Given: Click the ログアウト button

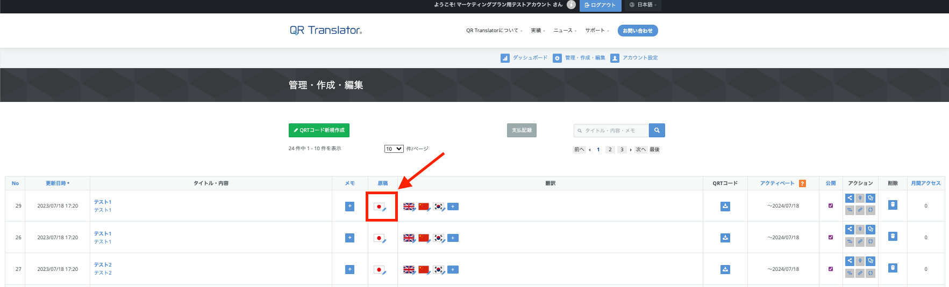Looking at the screenshot, I should tap(601, 5).
